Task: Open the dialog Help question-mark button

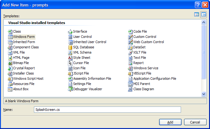Action: tap(198, 5)
